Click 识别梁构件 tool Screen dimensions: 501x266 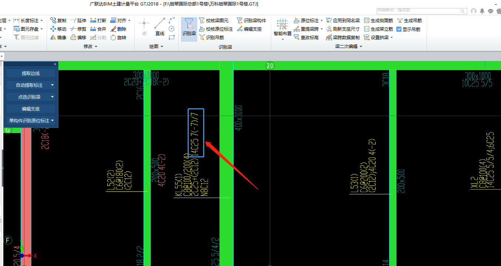tap(251, 20)
